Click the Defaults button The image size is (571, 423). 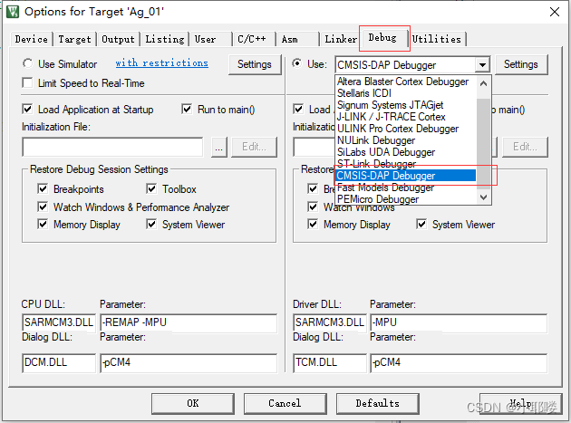click(378, 403)
